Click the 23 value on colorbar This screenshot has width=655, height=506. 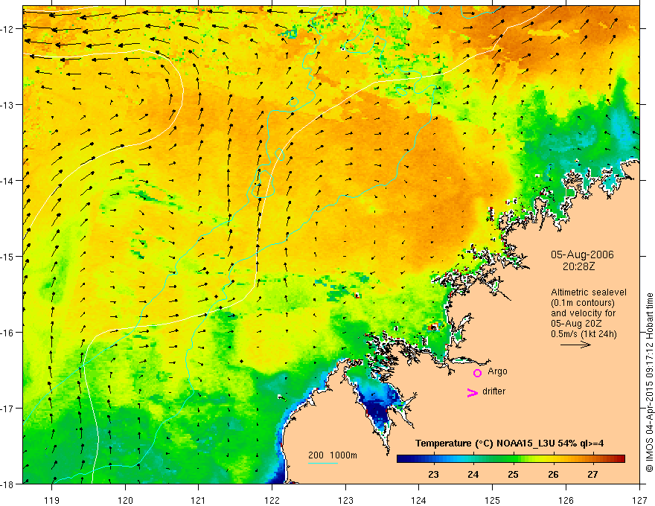click(433, 474)
